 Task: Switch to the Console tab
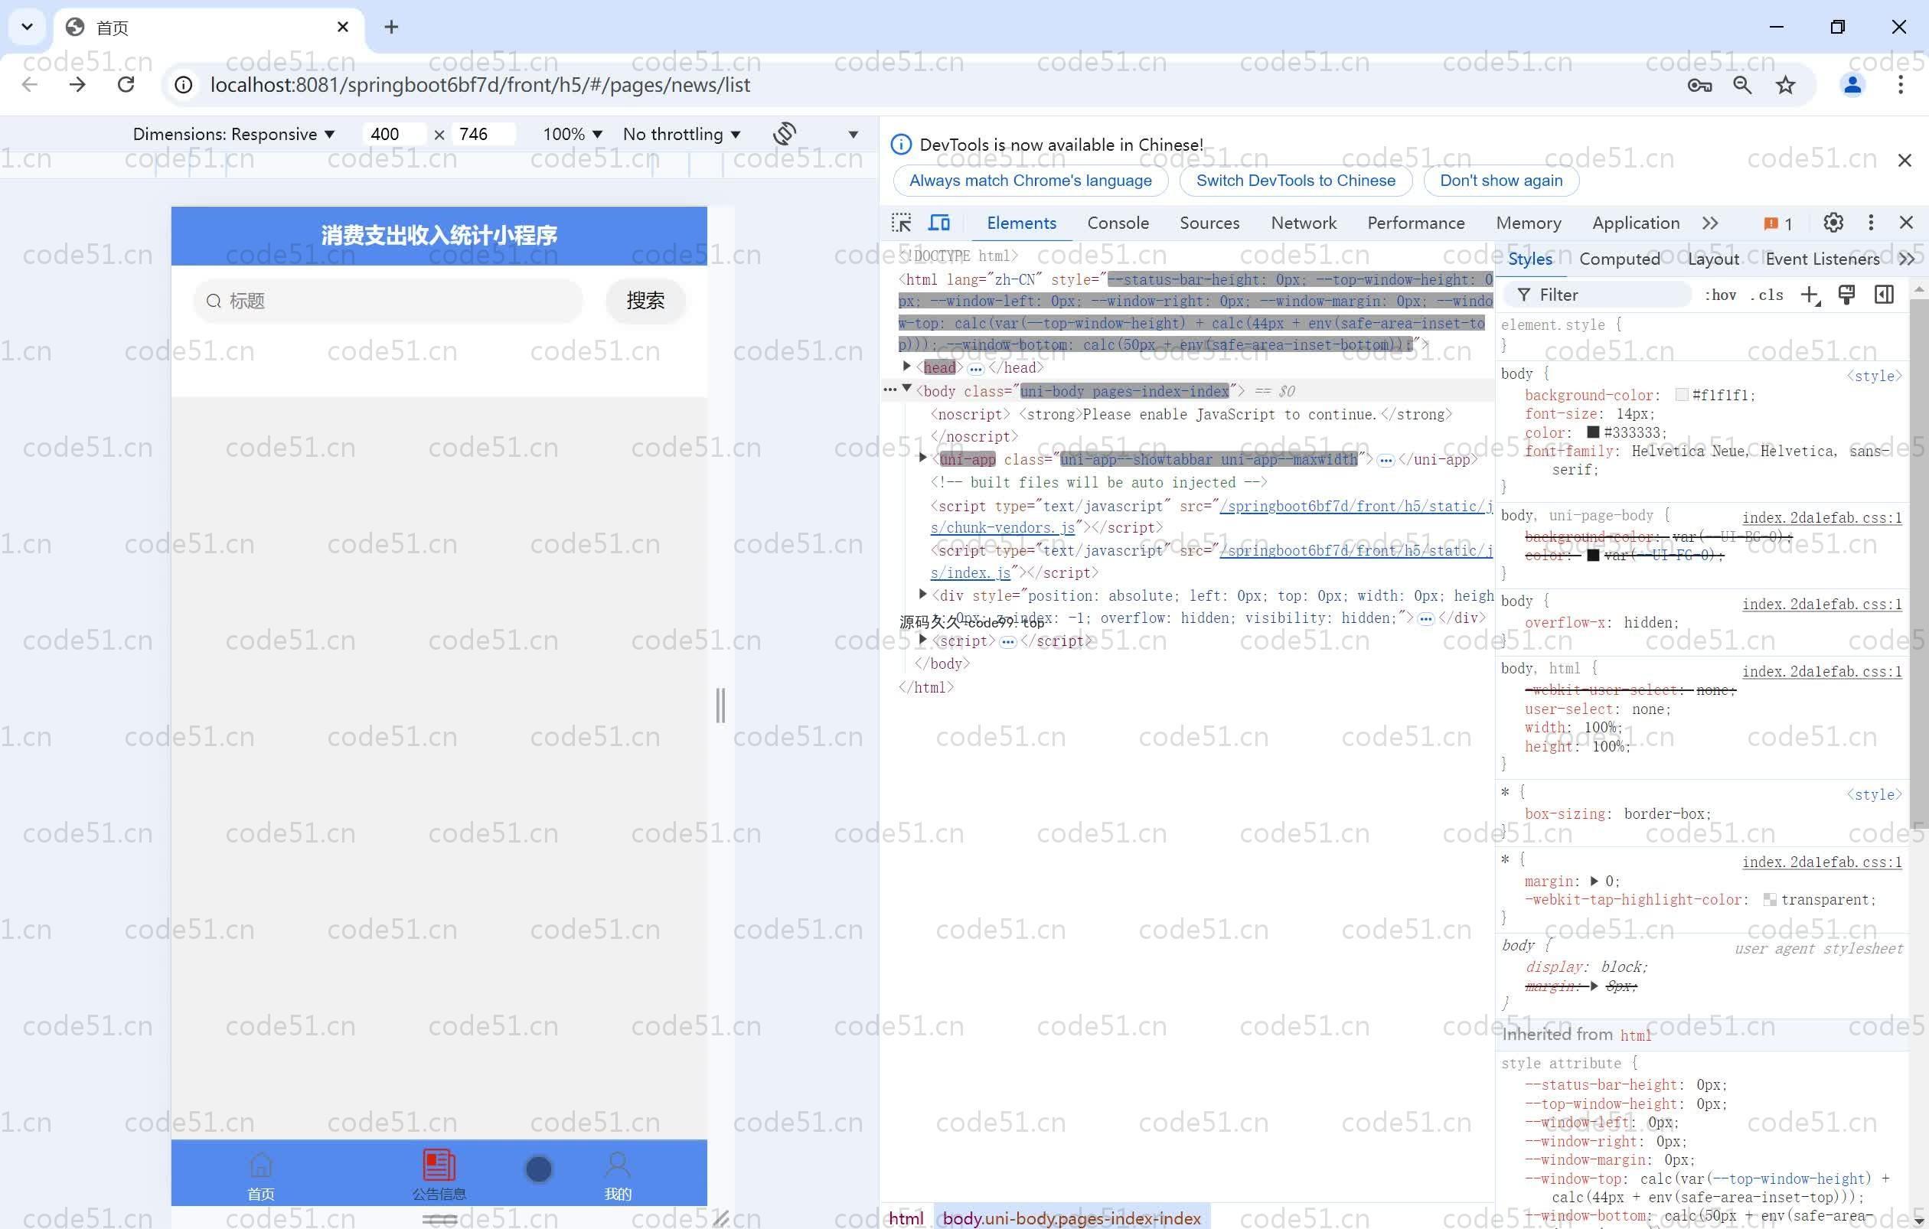[x=1118, y=223]
